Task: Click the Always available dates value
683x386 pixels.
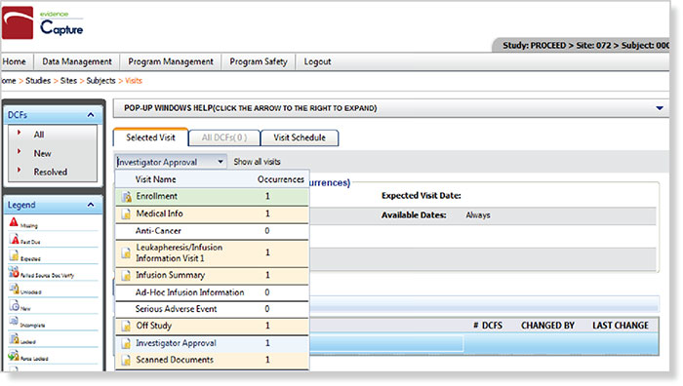Action: click(x=478, y=215)
